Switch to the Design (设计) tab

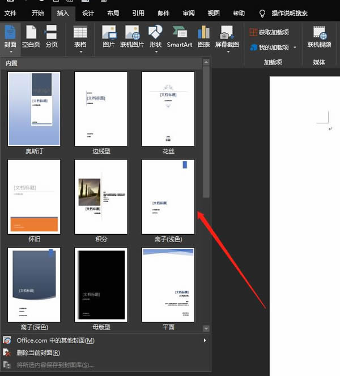[x=88, y=12]
